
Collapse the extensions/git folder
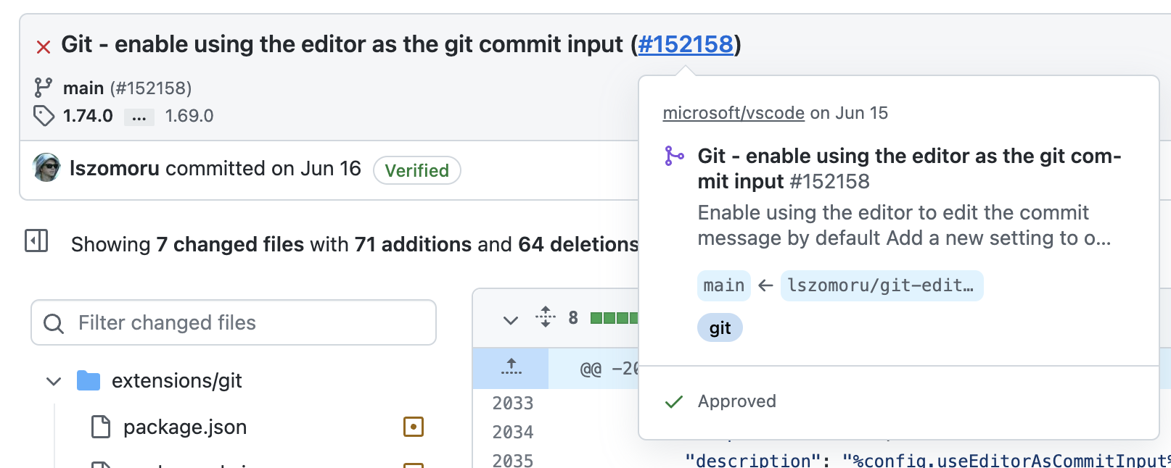[53, 380]
